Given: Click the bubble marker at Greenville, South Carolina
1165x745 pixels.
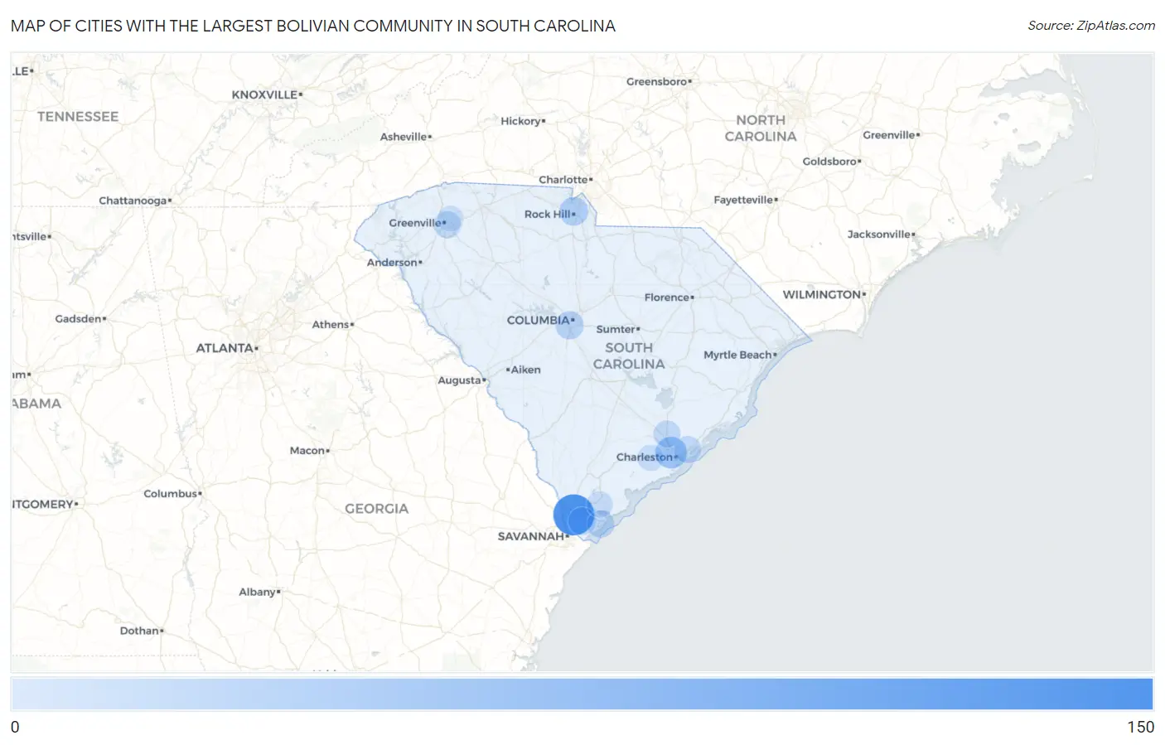Looking at the screenshot, I should tap(447, 222).
